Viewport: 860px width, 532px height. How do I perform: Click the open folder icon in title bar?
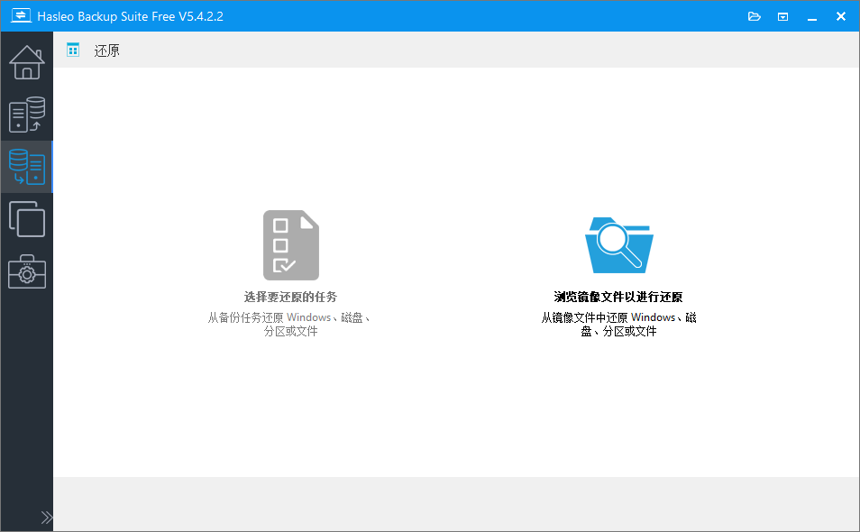pos(755,16)
